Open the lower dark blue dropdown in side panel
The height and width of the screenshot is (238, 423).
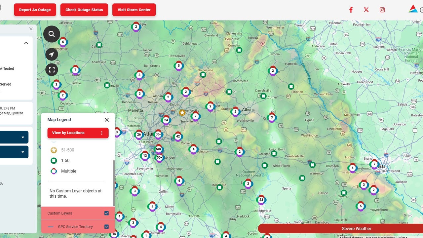coord(14,152)
